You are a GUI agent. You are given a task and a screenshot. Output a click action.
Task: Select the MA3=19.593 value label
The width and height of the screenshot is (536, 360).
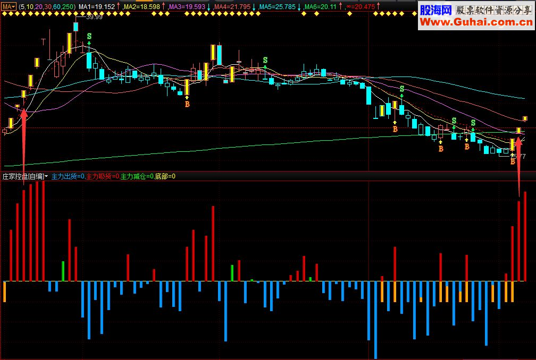coord(187,6)
